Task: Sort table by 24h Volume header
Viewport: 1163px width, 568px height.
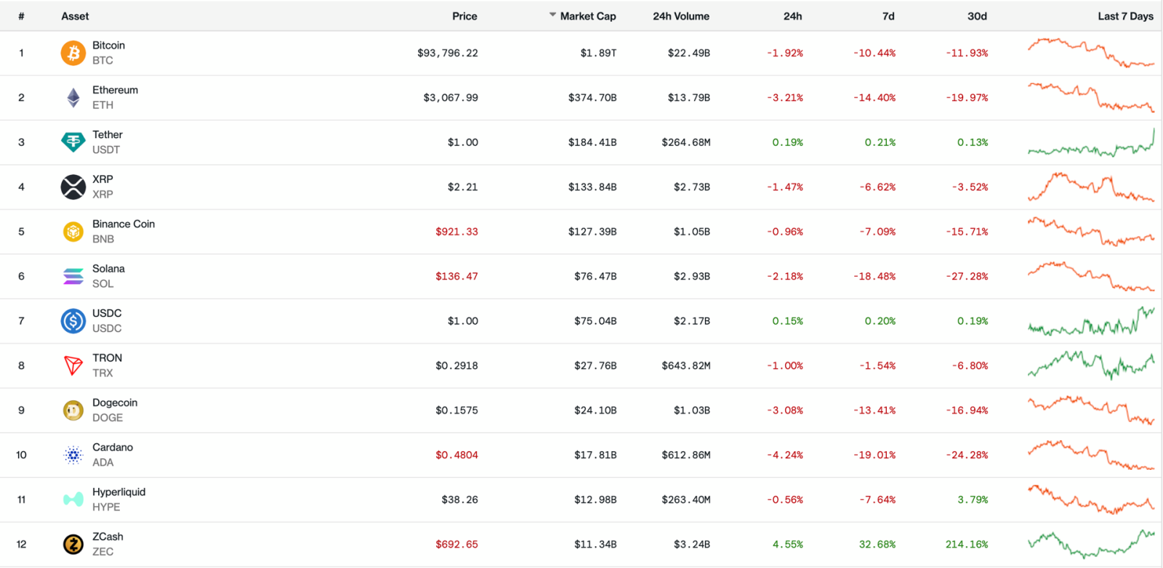Action: pos(680,16)
